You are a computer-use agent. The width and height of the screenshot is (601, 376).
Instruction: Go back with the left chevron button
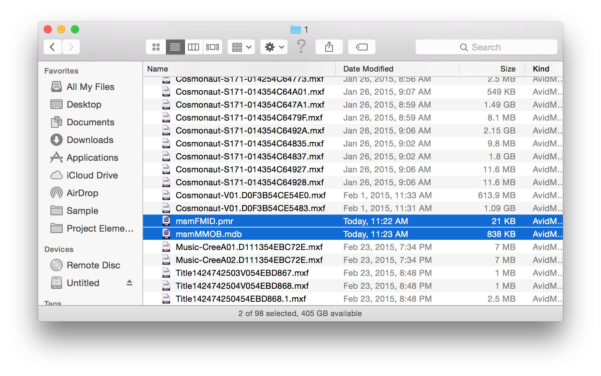pyautogui.click(x=52, y=47)
